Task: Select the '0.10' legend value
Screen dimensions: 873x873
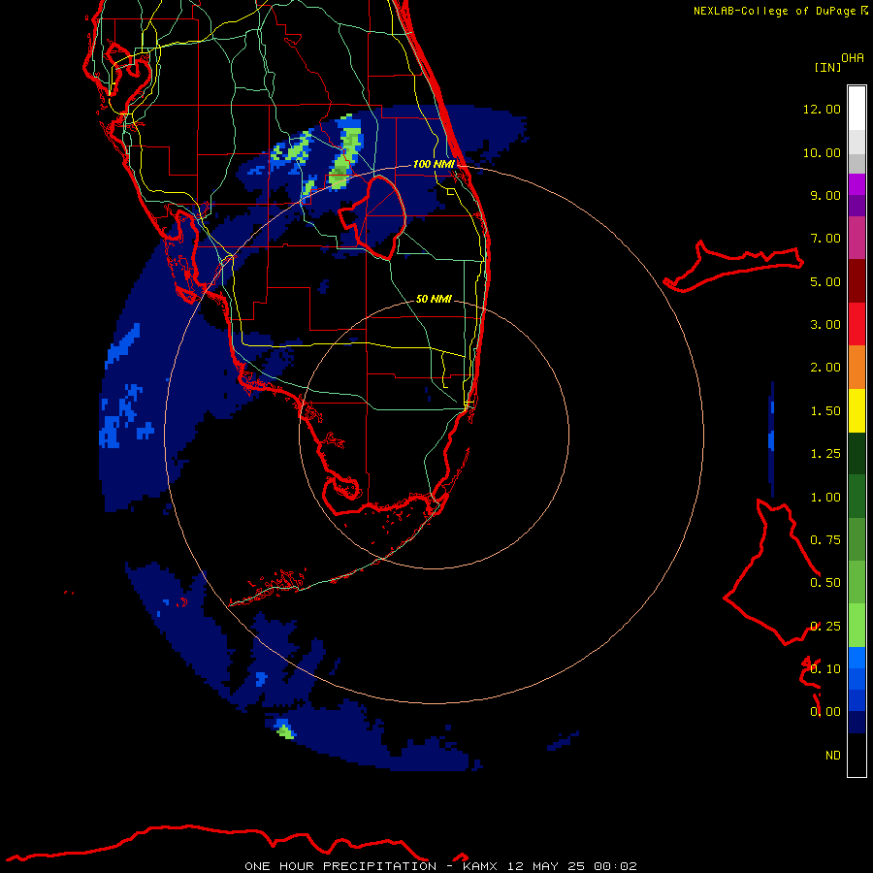Action: pos(825,669)
